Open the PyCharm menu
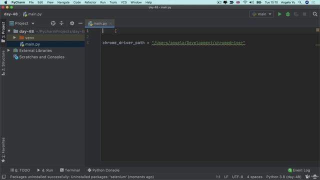 18,2
